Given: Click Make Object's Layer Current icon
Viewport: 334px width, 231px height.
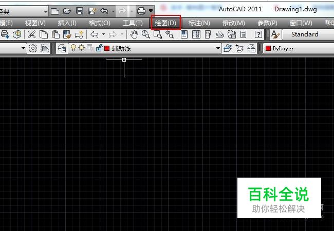Looking at the screenshot, I should click(228, 48).
